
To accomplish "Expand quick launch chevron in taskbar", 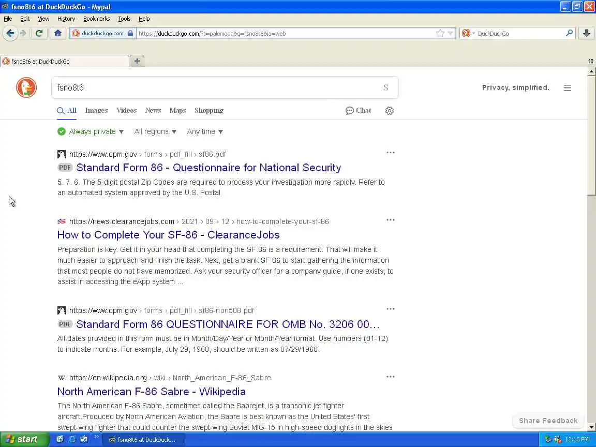I will [x=96, y=437].
